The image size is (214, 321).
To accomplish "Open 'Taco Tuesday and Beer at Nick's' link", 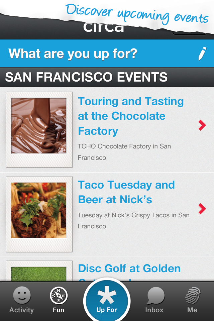I will click(126, 192).
